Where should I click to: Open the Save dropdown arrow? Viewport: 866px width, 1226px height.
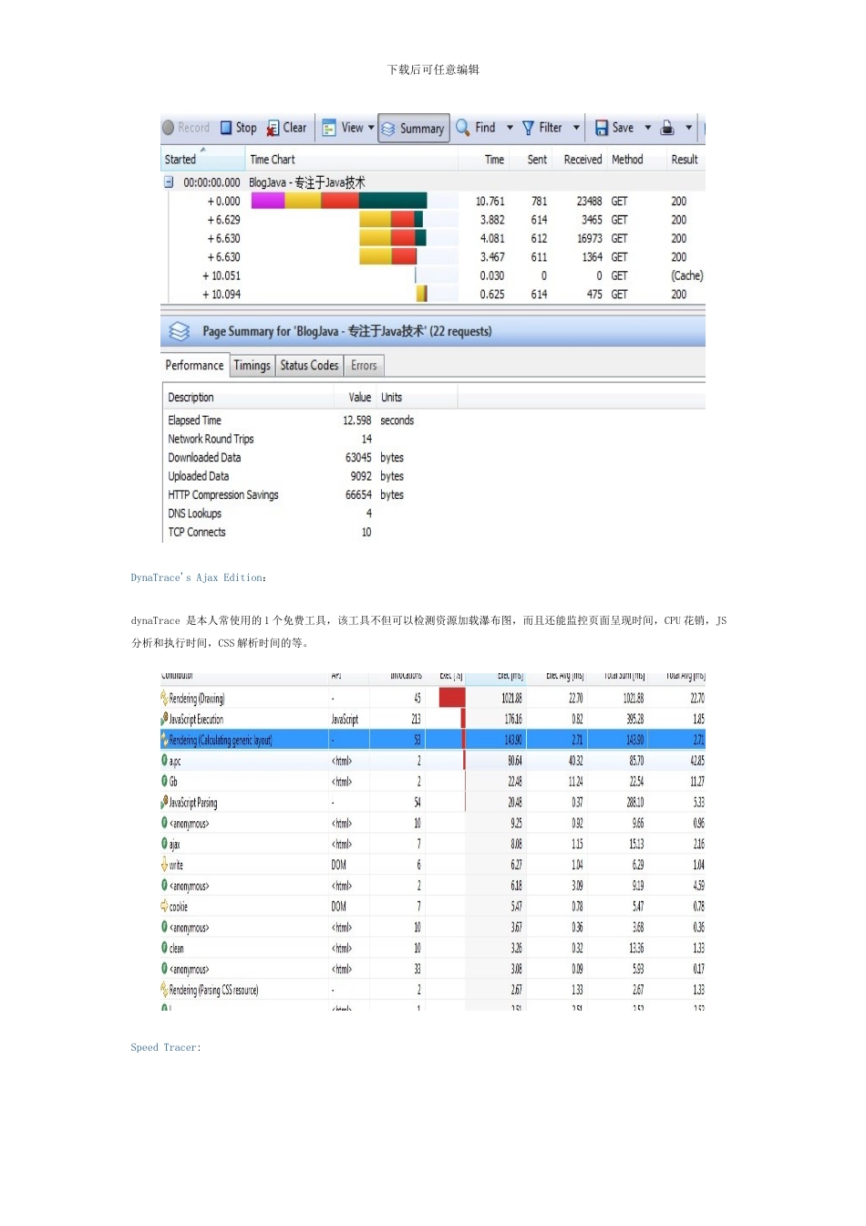(x=648, y=128)
